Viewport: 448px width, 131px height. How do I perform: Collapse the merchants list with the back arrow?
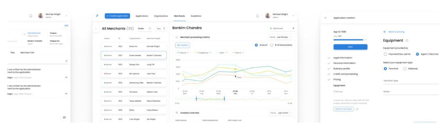click(x=96, y=29)
